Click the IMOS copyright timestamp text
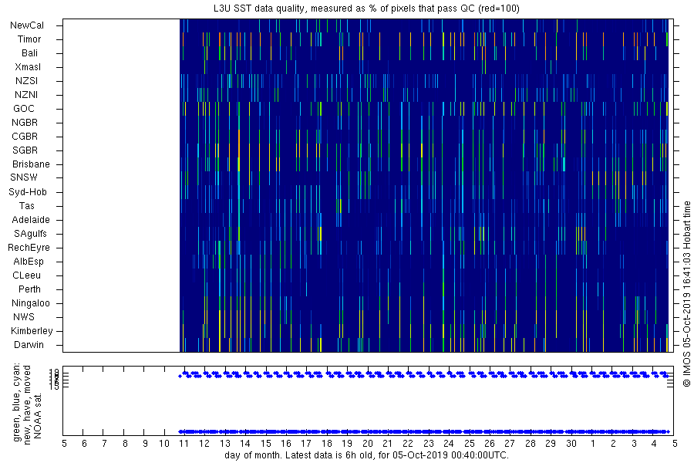Screen dimensions: 694x463 coord(686,294)
